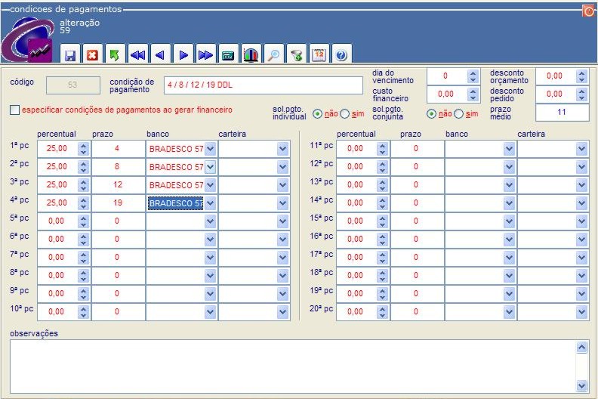This screenshot has width=598, height=399.
Task: Jump to the last record
Action: 205,54
